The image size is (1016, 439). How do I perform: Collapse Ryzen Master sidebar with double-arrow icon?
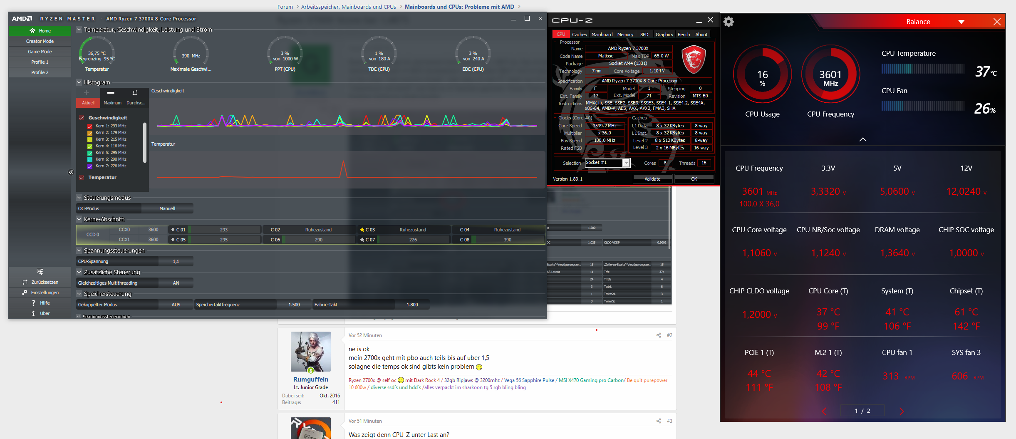[x=71, y=172]
